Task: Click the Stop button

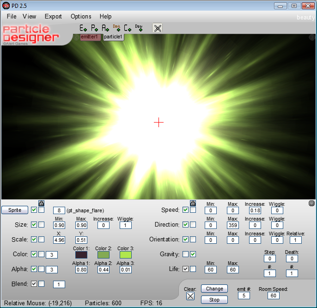Action: click(x=214, y=300)
